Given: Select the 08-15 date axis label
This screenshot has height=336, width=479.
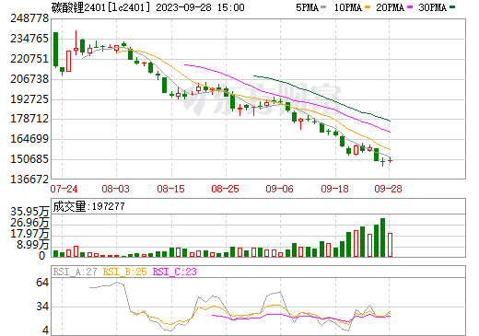Looking at the screenshot, I should click(170, 189).
